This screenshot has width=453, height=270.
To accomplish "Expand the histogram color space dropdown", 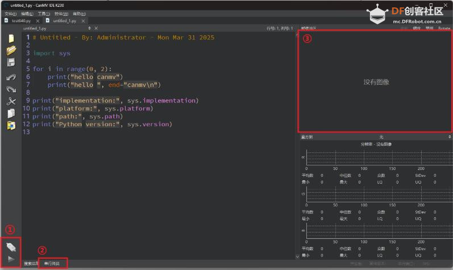I will (x=381, y=137).
